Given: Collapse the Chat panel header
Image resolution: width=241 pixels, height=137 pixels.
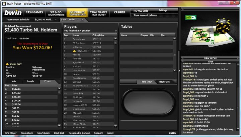Looking at the screenshot, I should [x=210, y=62].
